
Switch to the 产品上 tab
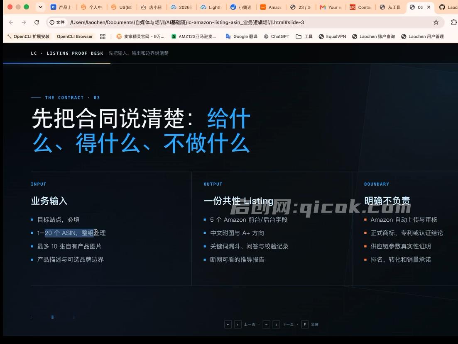pos(61,7)
